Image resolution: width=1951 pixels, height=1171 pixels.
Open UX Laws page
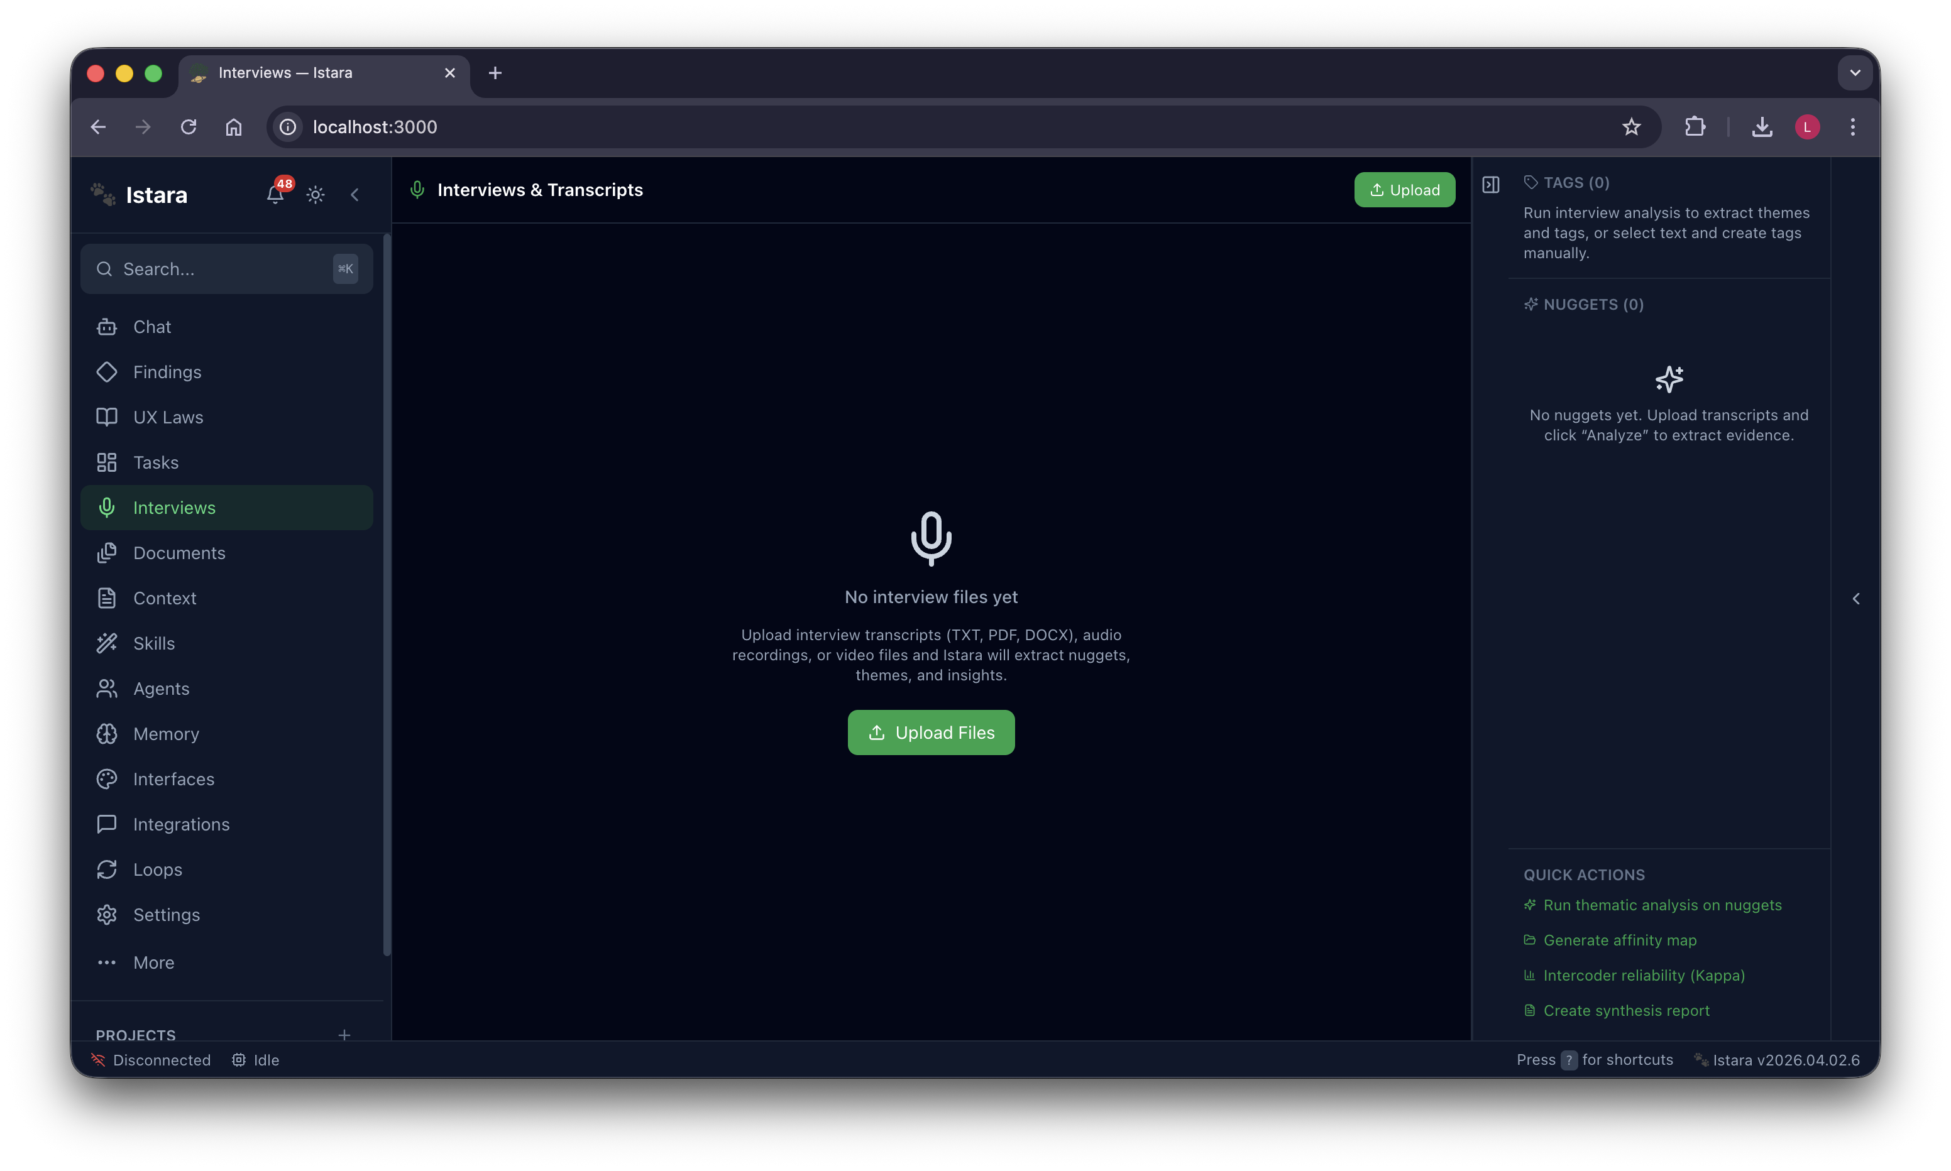coord(167,417)
